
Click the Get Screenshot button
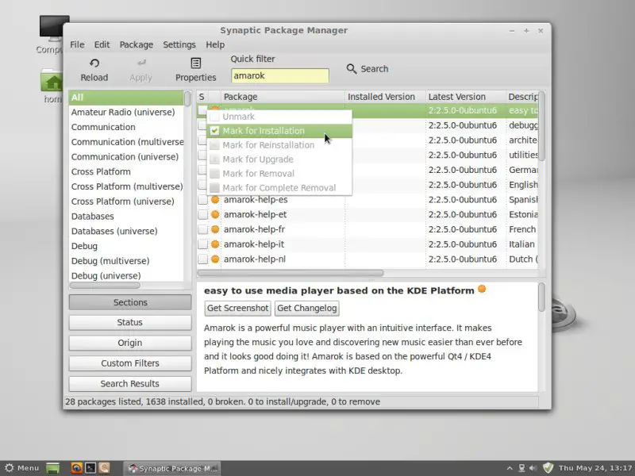tap(237, 308)
